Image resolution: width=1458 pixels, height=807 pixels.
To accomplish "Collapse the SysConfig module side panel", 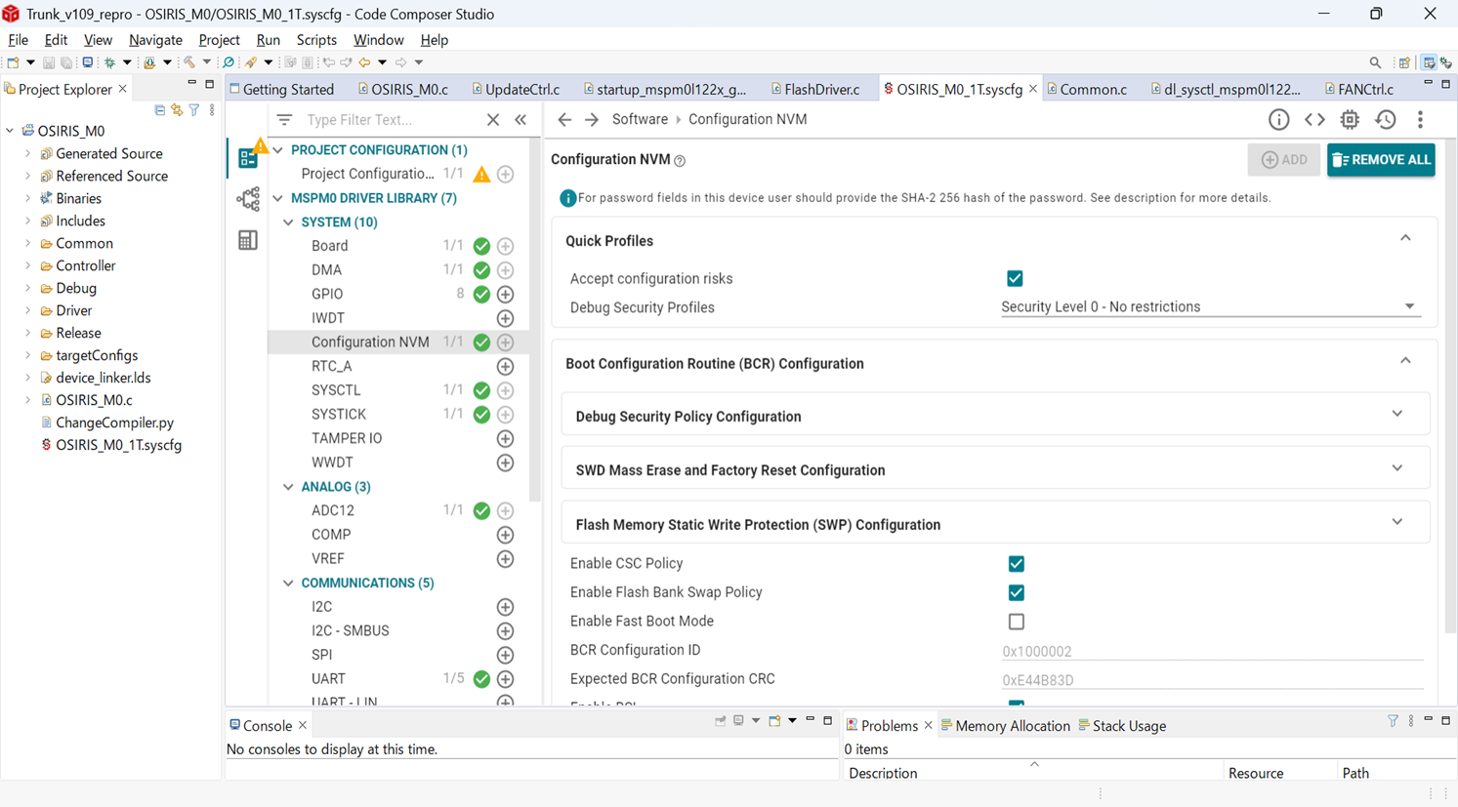I will [x=521, y=120].
